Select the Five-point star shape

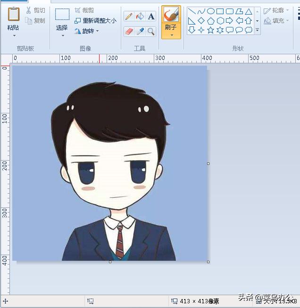pos(211,30)
